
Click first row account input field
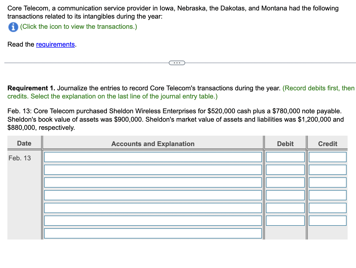coord(153,157)
